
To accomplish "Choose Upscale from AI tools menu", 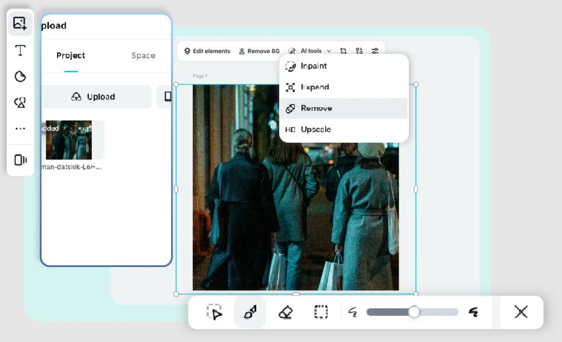I will tap(315, 129).
